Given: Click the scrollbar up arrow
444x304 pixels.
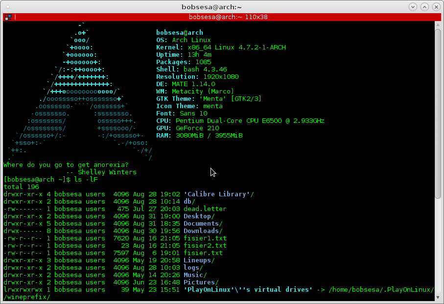Looking at the screenshot, I should click(x=438, y=24).
